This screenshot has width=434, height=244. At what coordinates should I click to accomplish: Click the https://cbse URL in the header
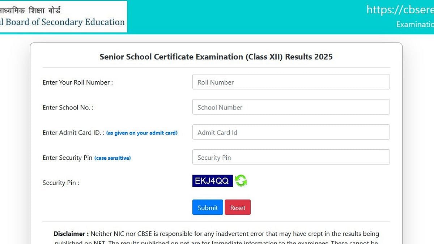(x=400, y=10)
